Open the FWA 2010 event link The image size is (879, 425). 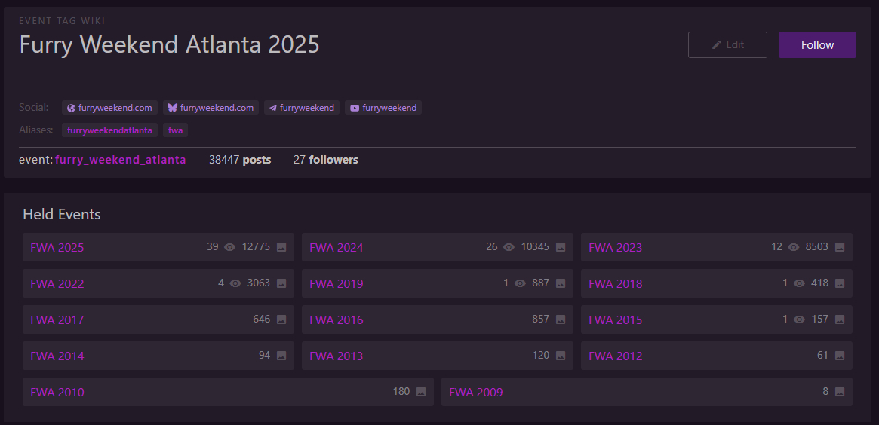57,393
